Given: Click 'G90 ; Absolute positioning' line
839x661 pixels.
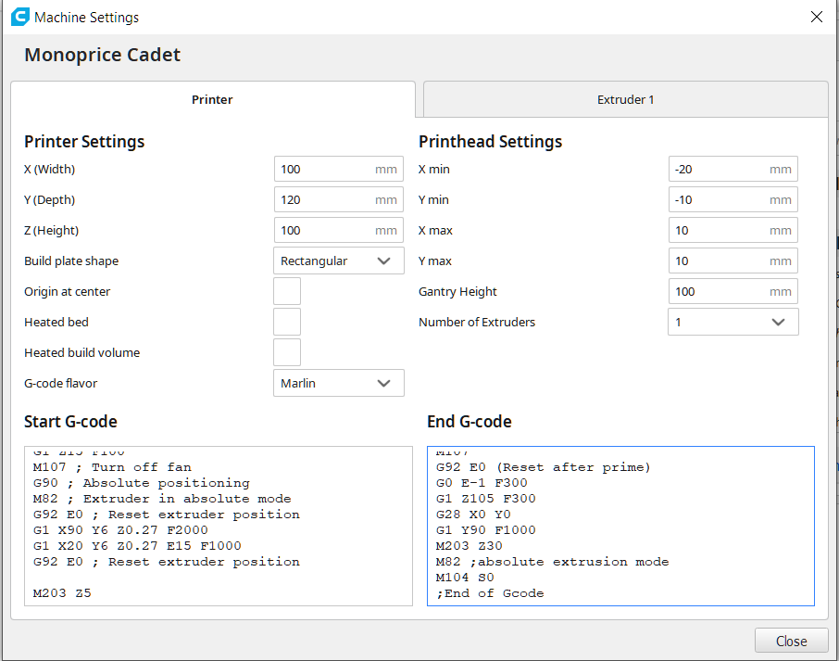Looking at the screenshot, I should [x=142, y=483].
